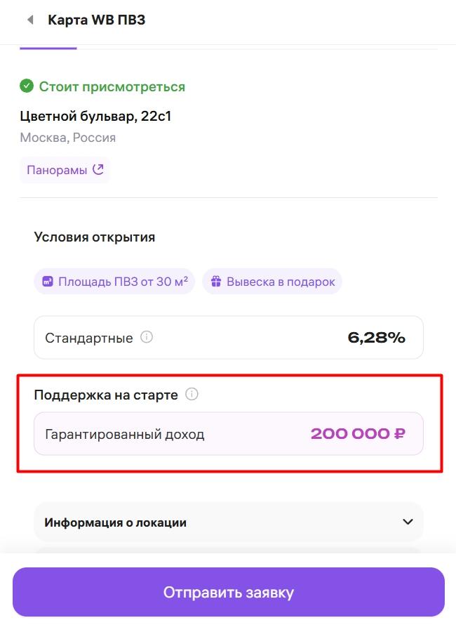Open the Панорамы link
This screenshot has width=456, height=632.
[x=65, y=170]
